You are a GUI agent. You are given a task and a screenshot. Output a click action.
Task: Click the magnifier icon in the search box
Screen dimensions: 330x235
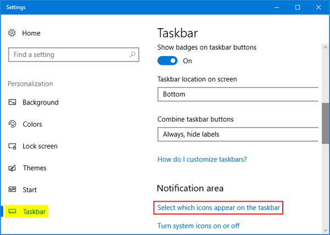(x=133, y=55)
